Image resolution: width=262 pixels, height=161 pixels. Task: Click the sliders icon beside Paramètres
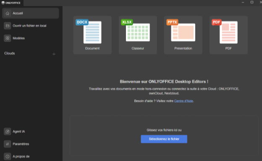(x=8, y=144)
